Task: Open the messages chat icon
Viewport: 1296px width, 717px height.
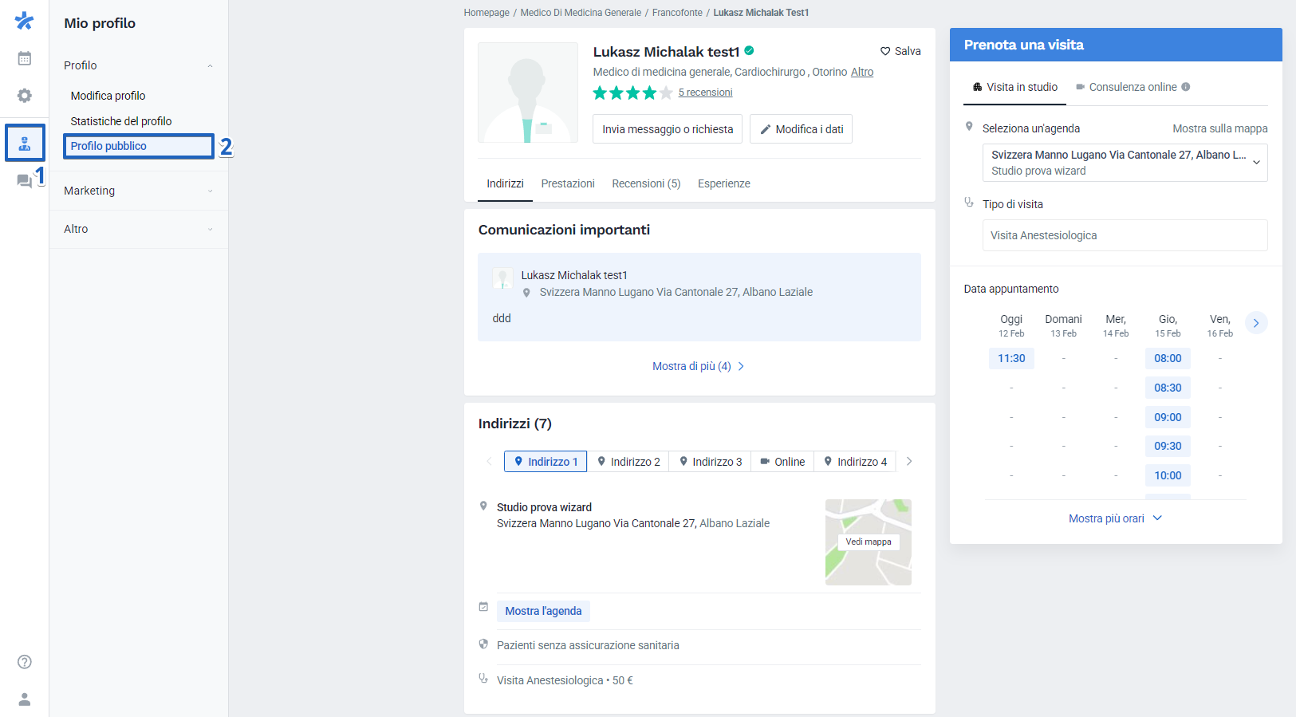Action: [x=25, y=181]
